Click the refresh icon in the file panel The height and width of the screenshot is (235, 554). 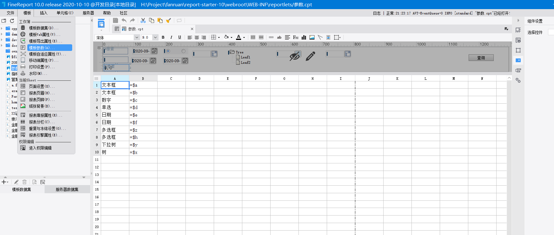12,21
